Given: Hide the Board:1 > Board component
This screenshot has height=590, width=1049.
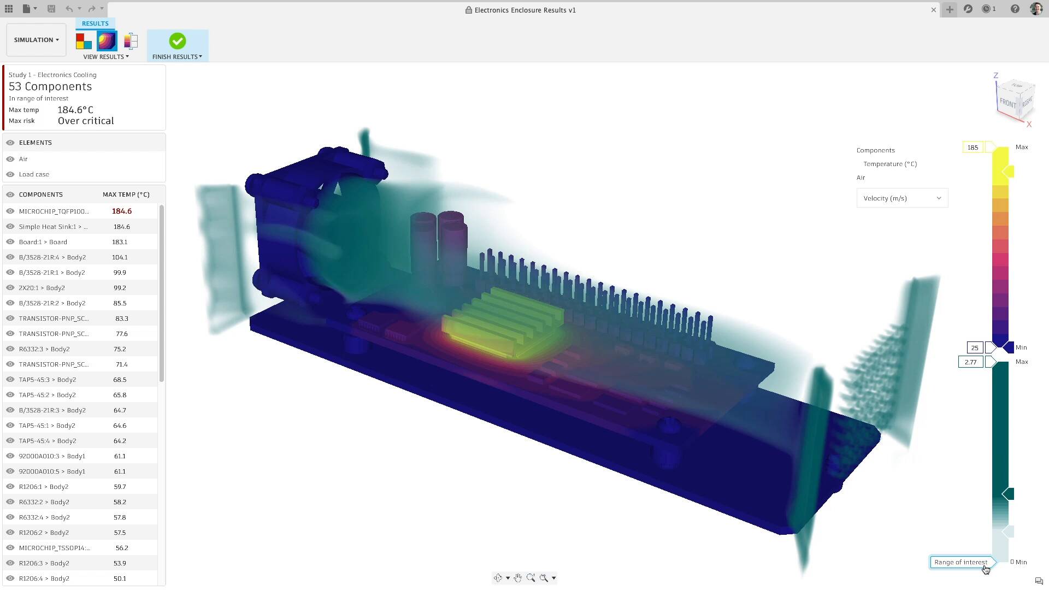Looking at the screenshot, I should click(x=10, y=242).
